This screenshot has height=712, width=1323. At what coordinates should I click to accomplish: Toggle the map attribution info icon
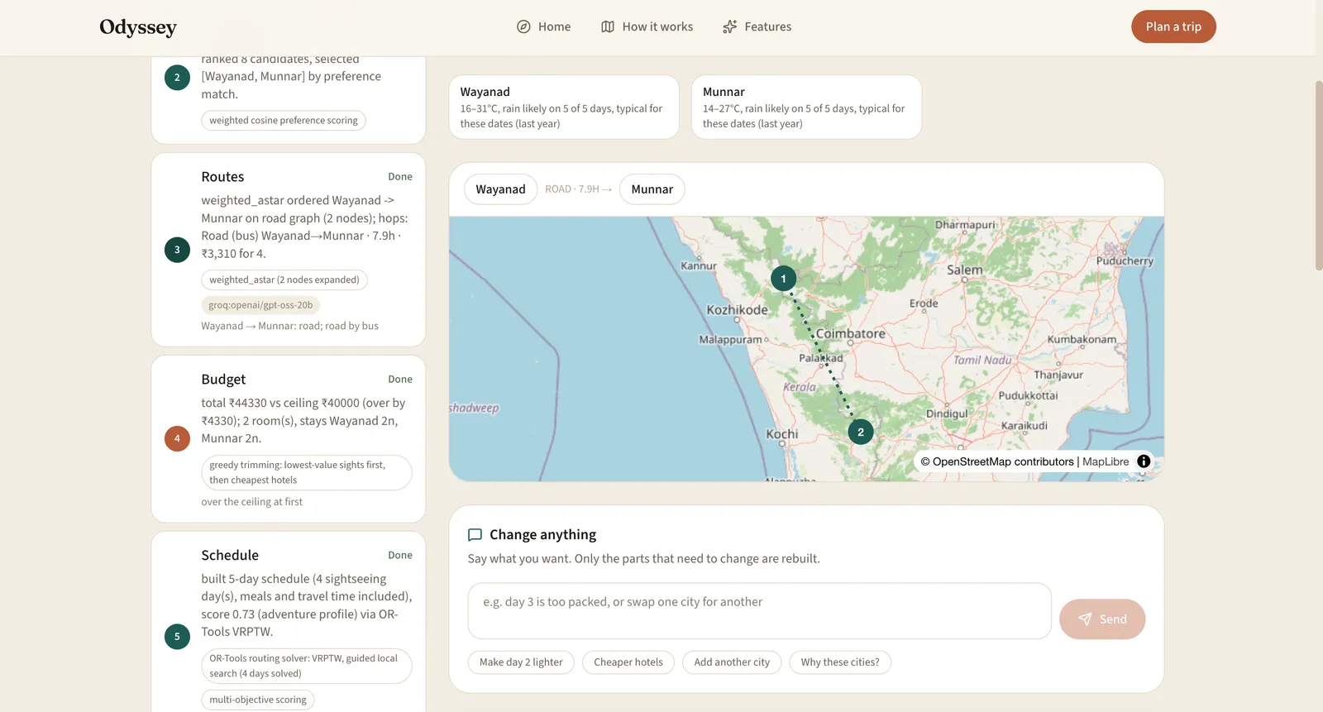[1144, 461]
